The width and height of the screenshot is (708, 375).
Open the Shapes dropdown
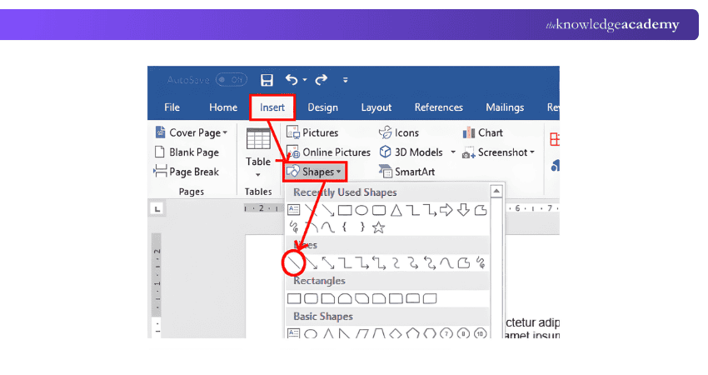tap(315, 172)
